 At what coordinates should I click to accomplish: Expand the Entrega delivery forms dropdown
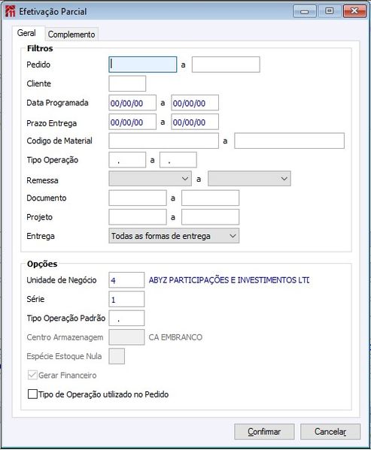[174, 236]
